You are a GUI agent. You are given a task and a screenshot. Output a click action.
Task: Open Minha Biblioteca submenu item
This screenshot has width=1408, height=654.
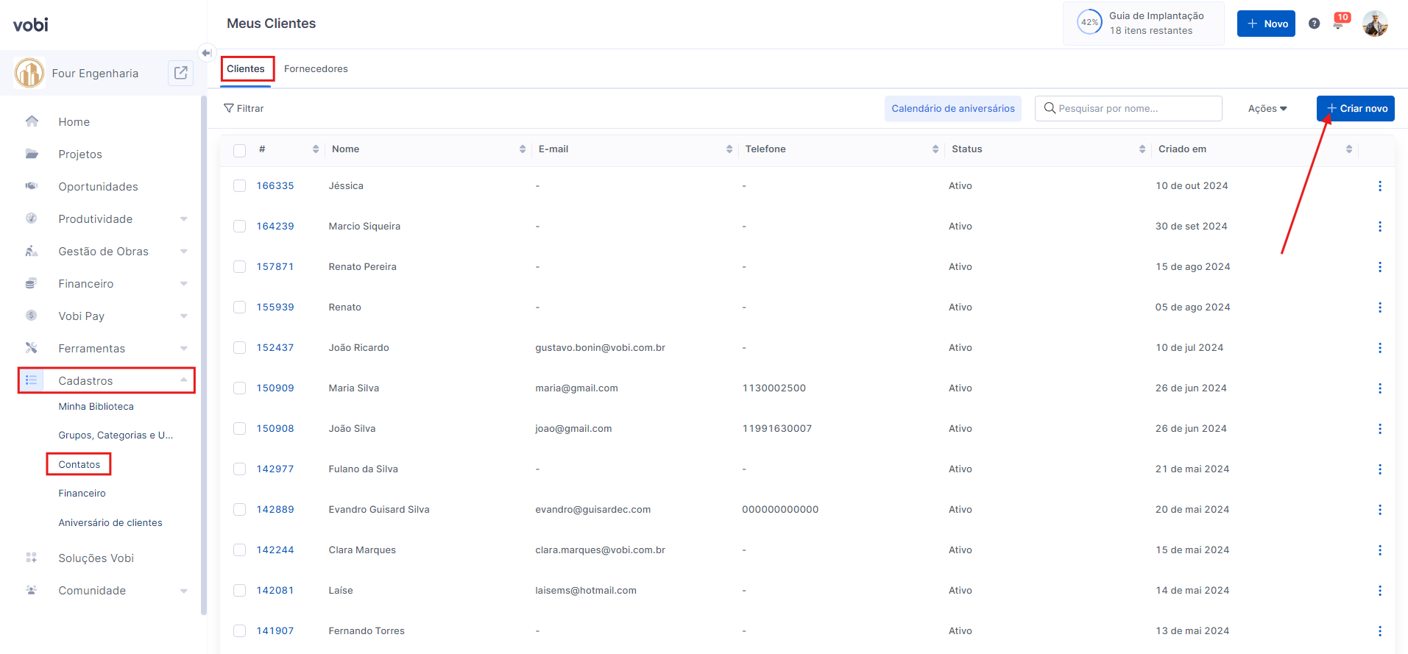(x=96, y=406)
